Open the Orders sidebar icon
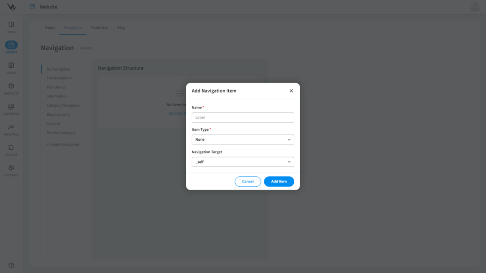Image resolution: width=486 pixels, height=273 pixels. tap(11, 66)
